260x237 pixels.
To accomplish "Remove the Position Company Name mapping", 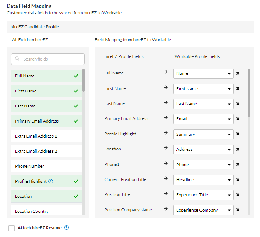I will point(238,210).
